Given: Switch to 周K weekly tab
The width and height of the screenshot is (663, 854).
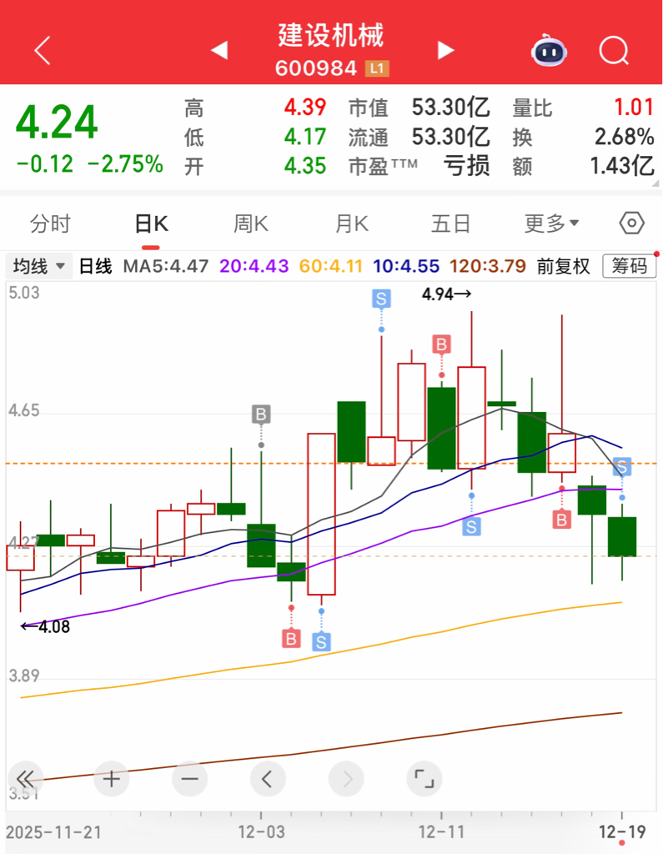Looking at the screenshot, I should pos(250,224).
